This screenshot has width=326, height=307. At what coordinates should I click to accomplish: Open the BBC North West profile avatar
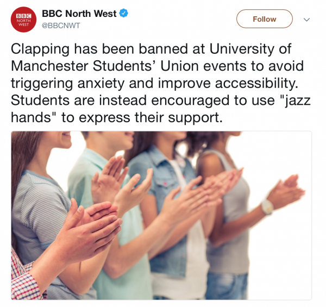(x=23, y=20)
